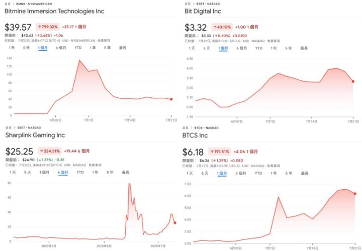Open the 首頁 breadcrumb above SBET · NASDAQ

tap(9, 128)
